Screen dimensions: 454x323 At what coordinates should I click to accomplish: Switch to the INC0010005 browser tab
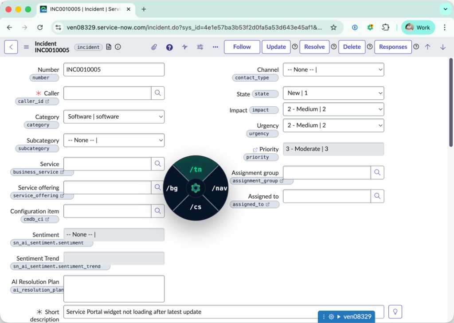pos(82,9)
